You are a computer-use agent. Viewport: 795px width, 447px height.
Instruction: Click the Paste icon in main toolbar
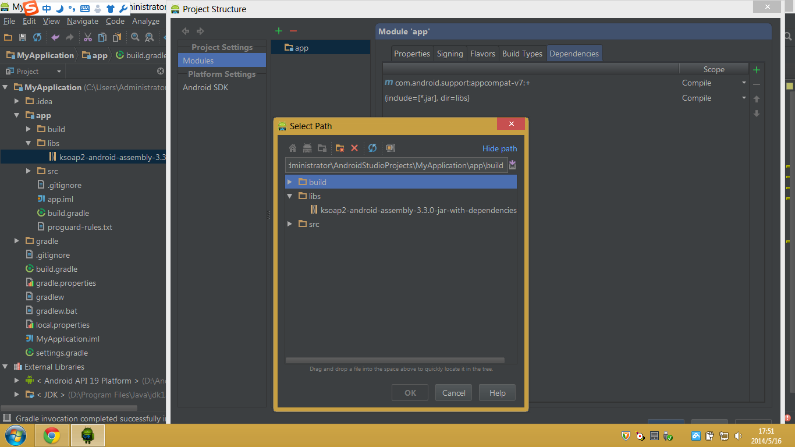tap(117, 37)
